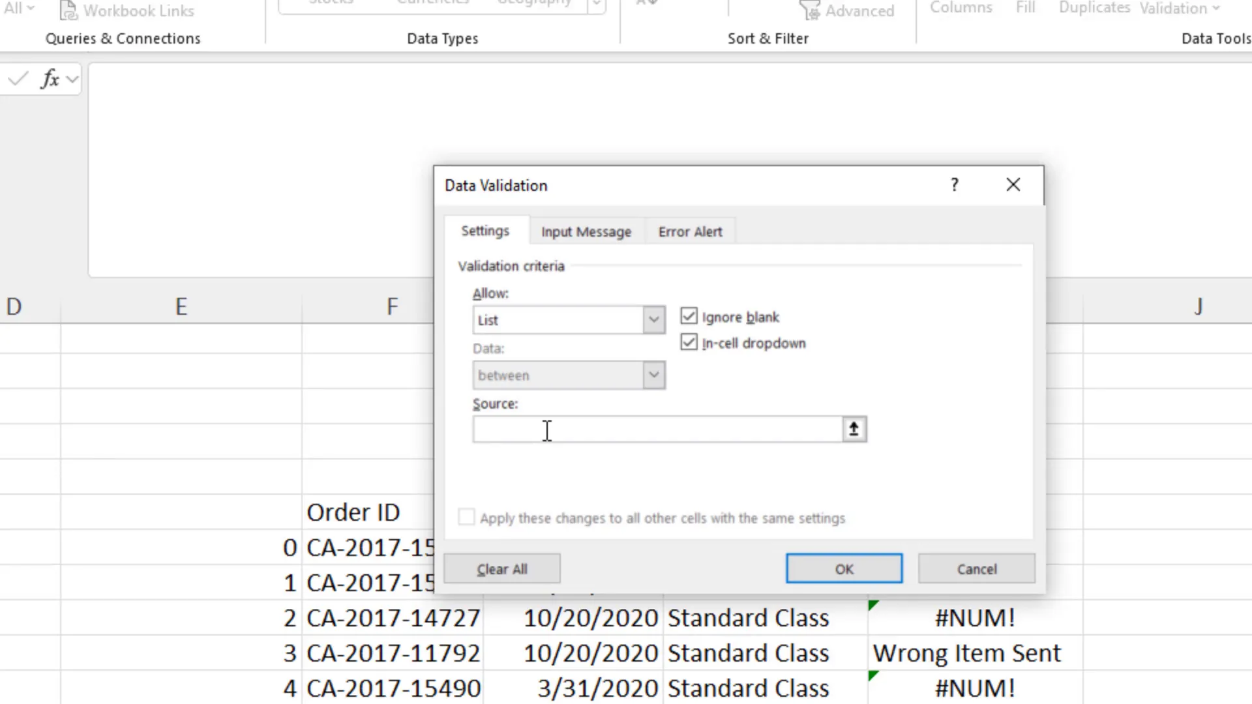Select the Text to Columns icon

[961, 8]
